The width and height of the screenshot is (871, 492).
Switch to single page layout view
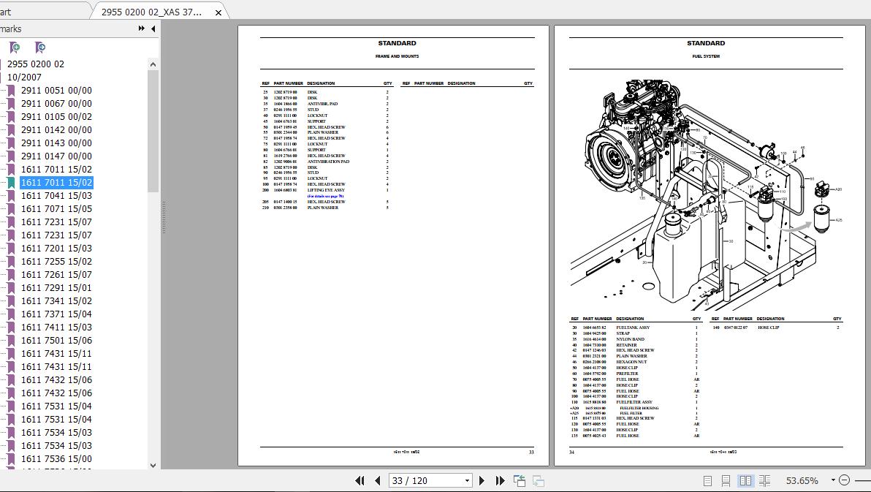pos(707,480)
